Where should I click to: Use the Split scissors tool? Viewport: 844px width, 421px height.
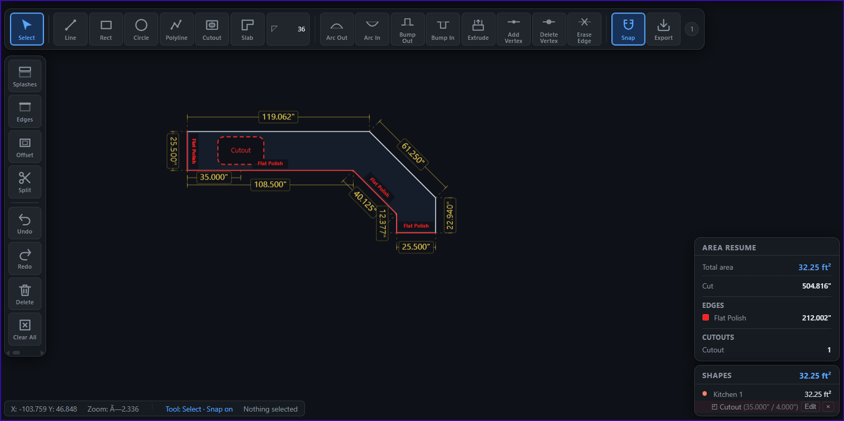click(x=25, y=182)
